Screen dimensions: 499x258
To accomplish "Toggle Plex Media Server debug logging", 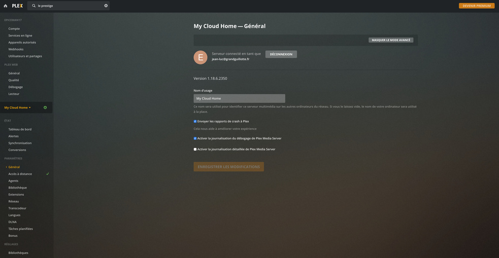I will coord(195,138).
